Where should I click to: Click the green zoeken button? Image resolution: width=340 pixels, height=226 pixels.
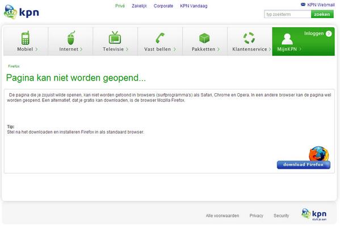pyautogui.click(x=322, y=14)
